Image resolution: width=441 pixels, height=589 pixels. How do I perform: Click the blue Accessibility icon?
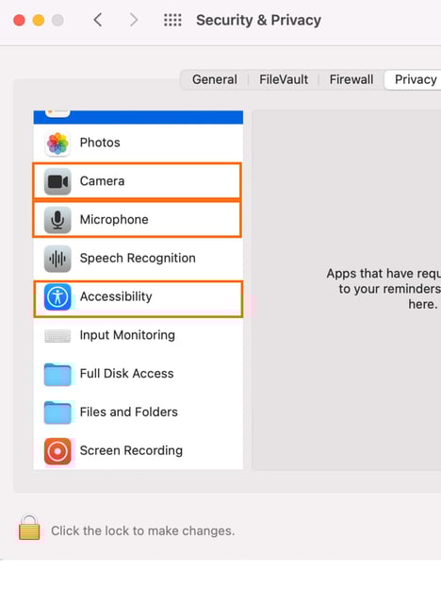57,296
